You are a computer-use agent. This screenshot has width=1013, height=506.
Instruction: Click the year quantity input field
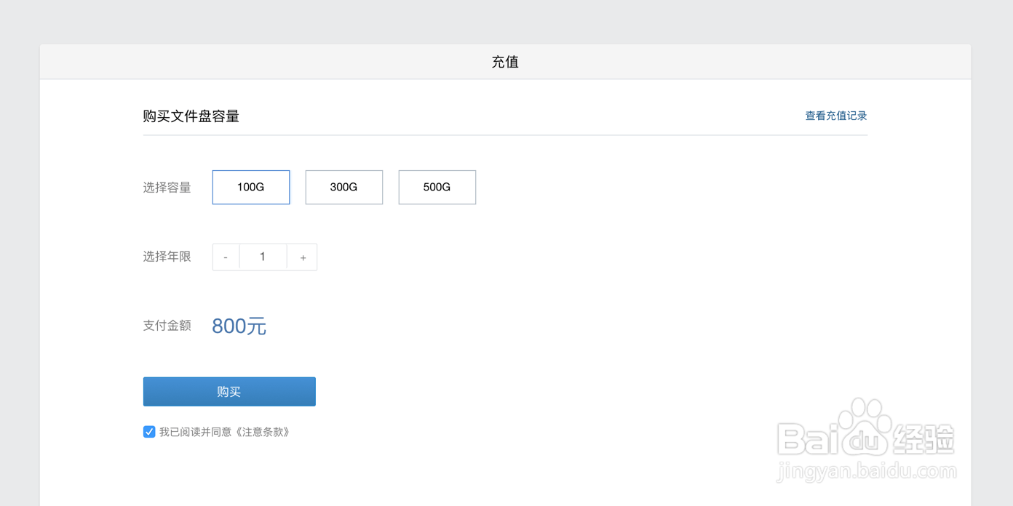[x=263, y=257]
